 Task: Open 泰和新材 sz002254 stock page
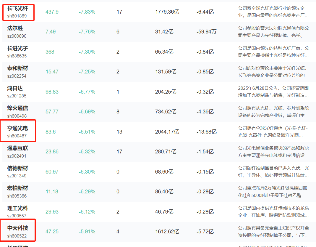tap(17, 72)
